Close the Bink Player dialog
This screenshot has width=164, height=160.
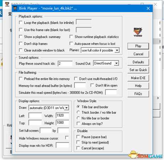(148, 9)
